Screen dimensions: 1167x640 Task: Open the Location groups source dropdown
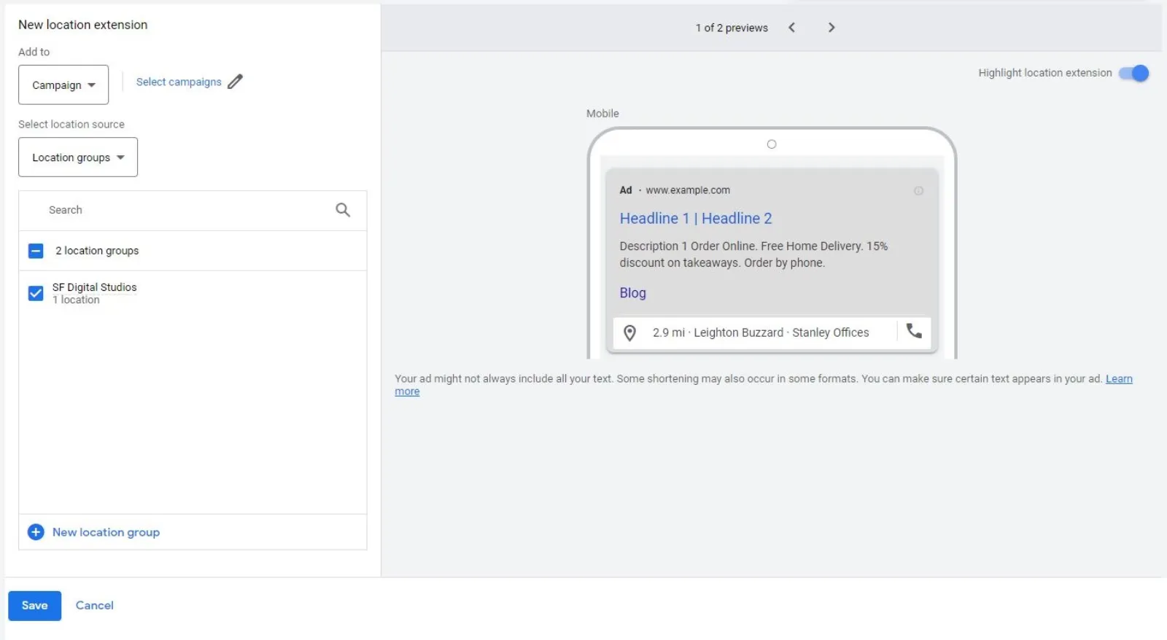[78, 157]
